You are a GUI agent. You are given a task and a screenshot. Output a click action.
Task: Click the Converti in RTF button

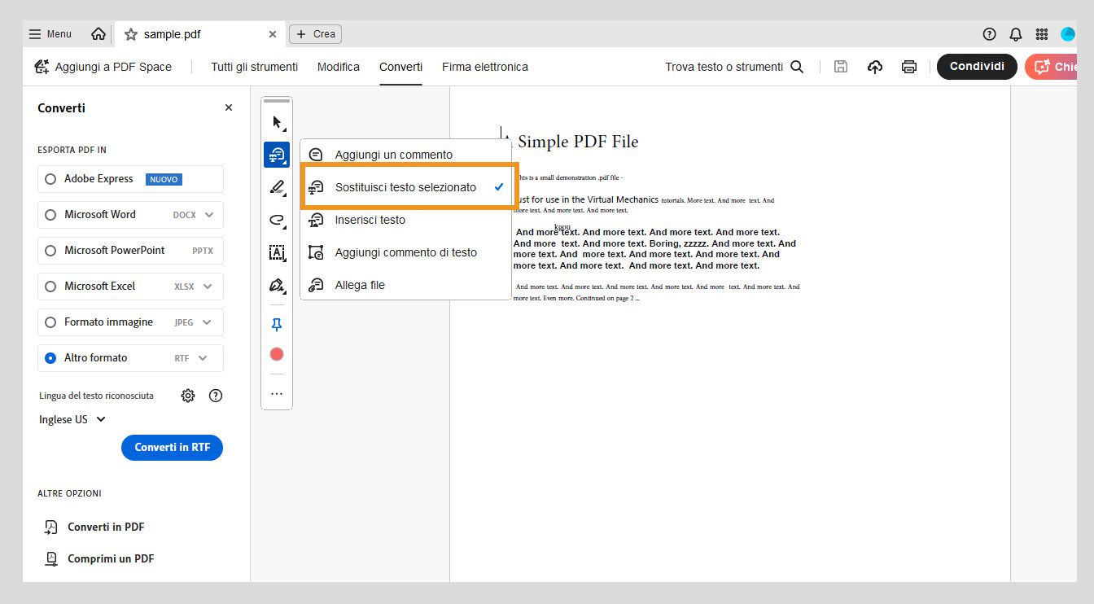[x=172, y=447]
